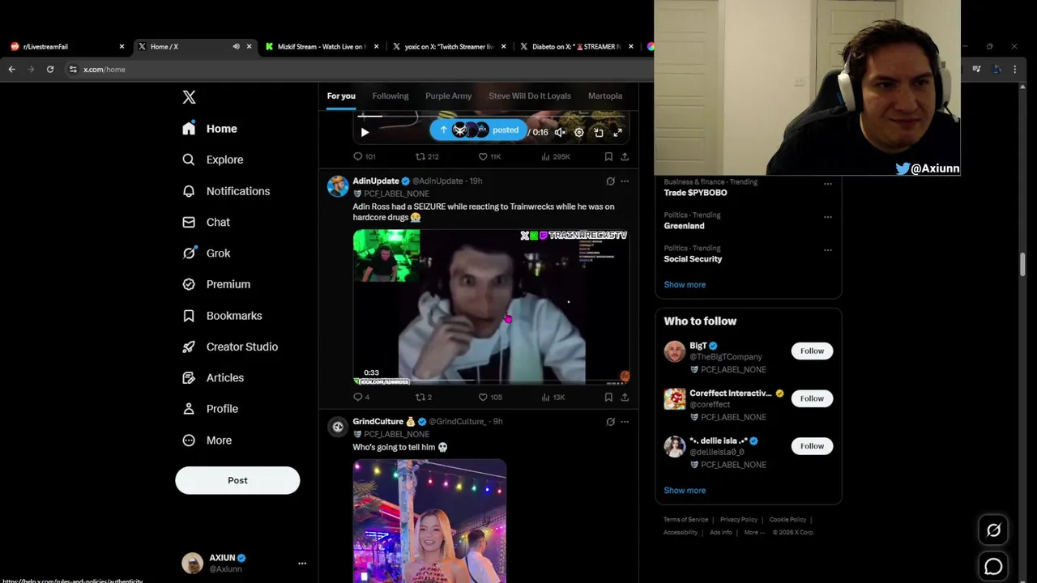The image size is (1037, 583).
Task: Like the post with 11K likes
Action: point(489,156)
